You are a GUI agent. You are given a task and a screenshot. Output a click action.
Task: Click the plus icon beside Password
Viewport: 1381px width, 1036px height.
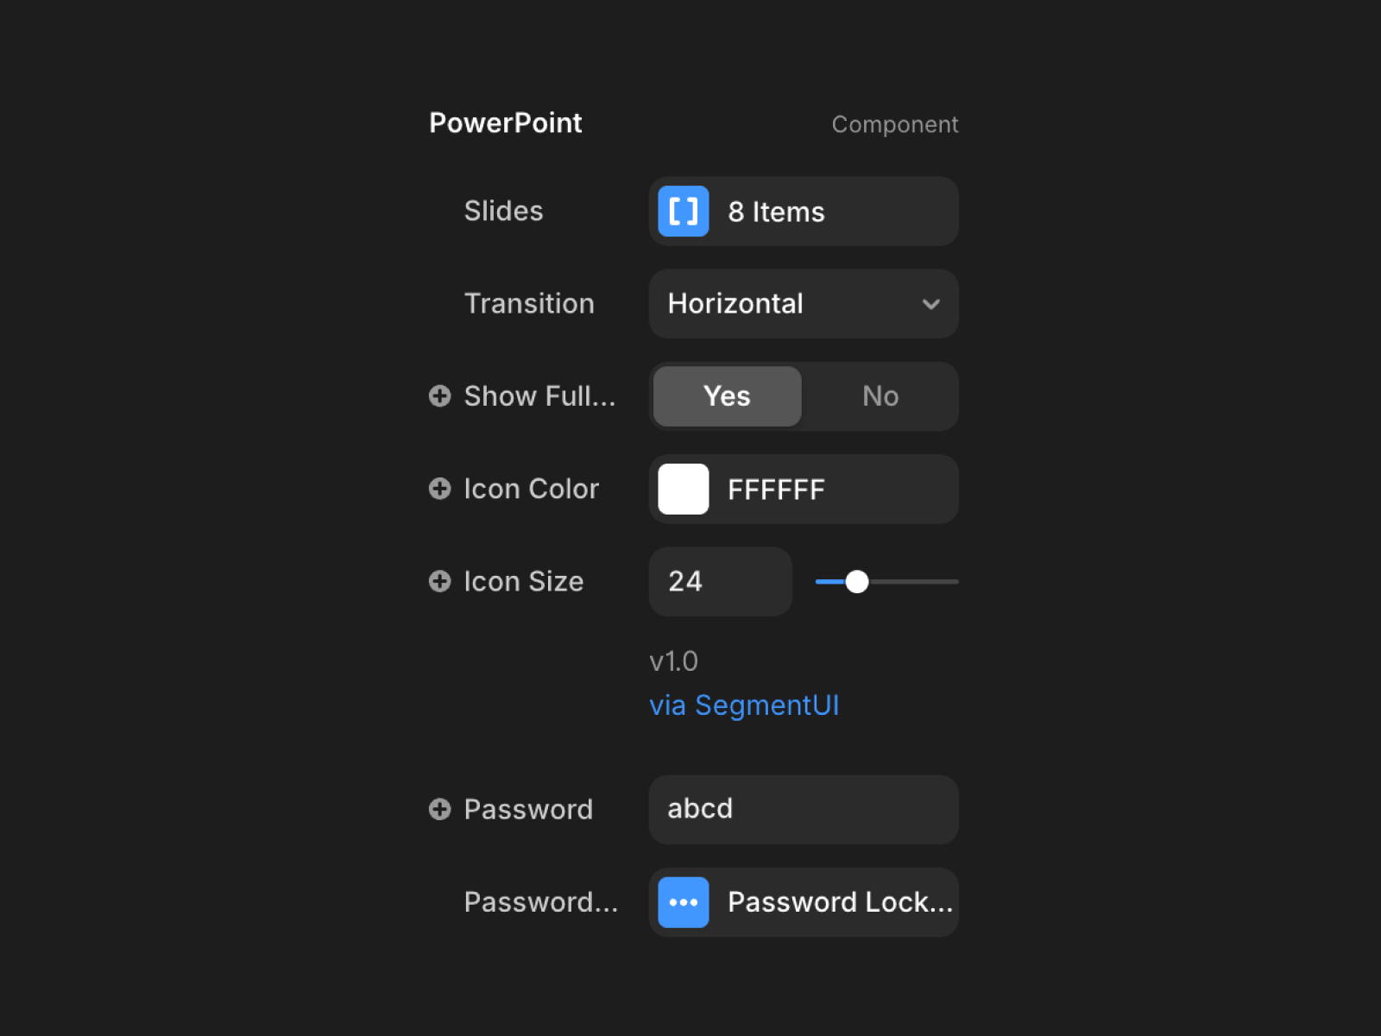click(440, 809)
